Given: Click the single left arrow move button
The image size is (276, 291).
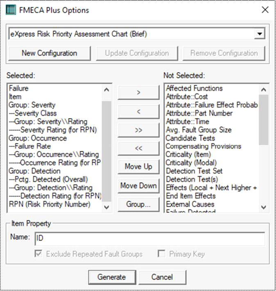Looking at the screenshot, I should 138,111.
